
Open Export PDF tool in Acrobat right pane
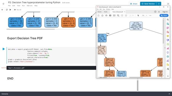click(168, 24)
